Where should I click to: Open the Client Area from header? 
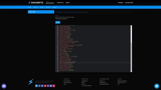(129, 3)
